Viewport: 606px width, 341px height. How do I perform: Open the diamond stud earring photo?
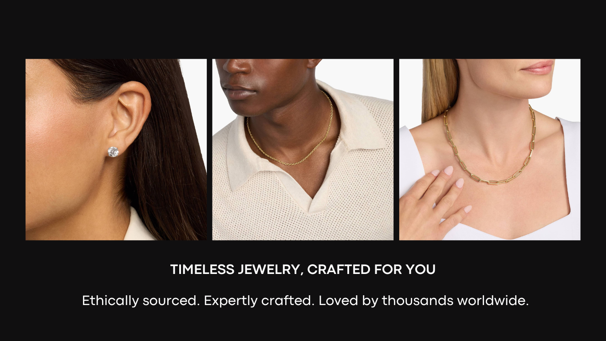116,150
